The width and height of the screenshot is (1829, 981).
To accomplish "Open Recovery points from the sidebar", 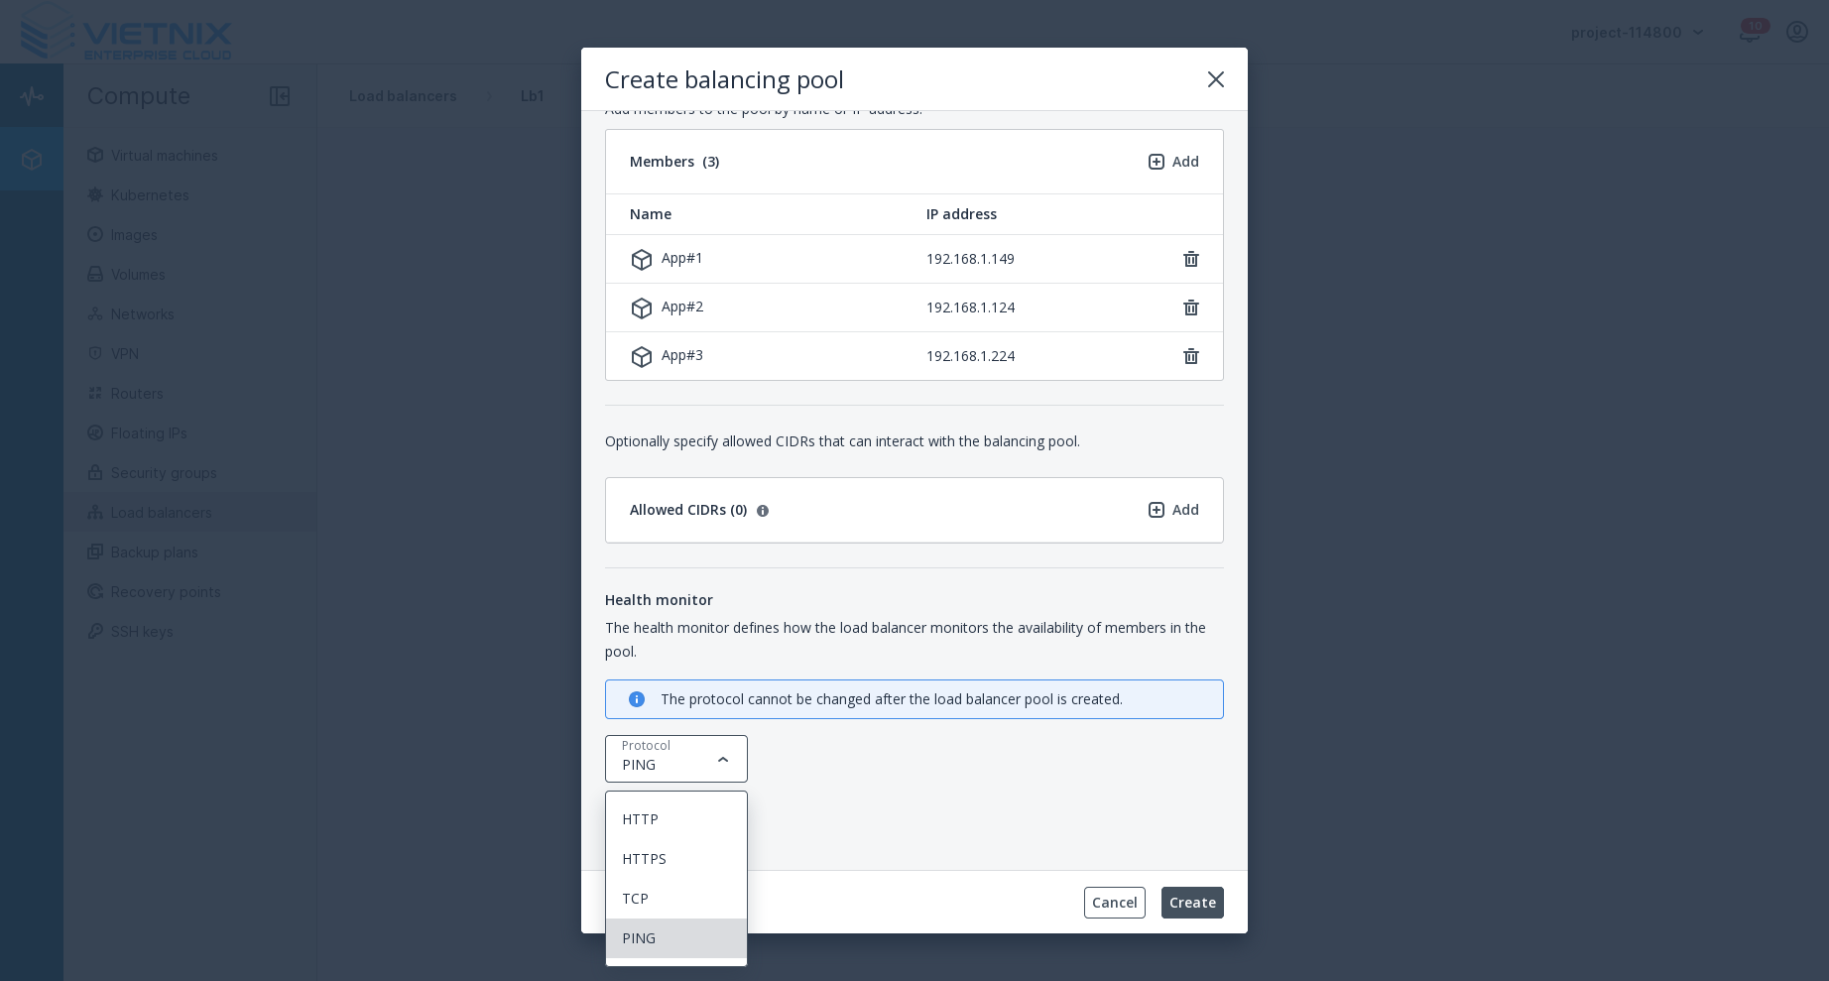I will tap(166, 592).
